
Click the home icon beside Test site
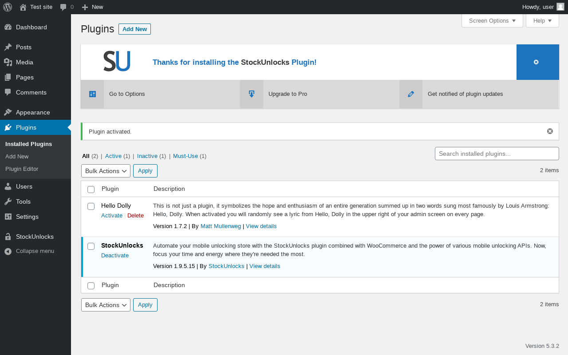tap(23, 7)
